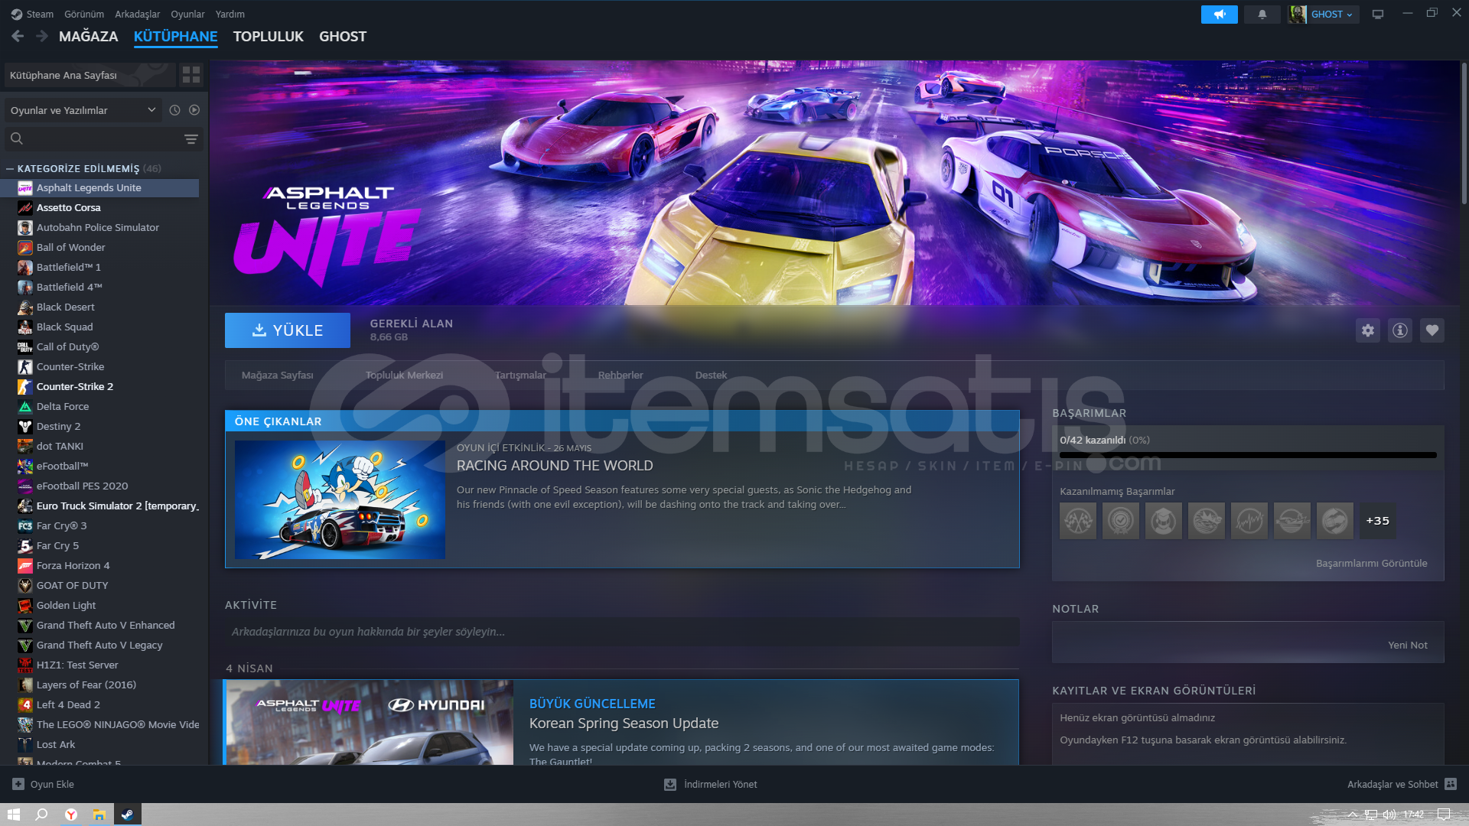Click the recent activity clock icon
Screen dimensions: 1469x826
tap(174, 110)
